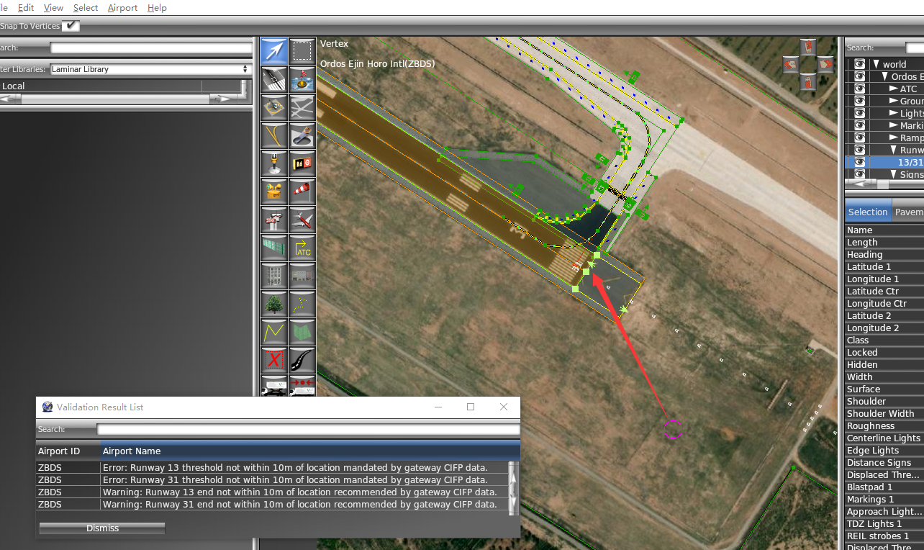Pick the Runway creation tool
This screenshot has width=924, height=550.
[273, 79]
